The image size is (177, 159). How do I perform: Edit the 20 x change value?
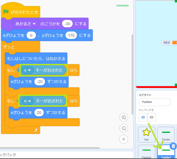(x=39, y=113)
